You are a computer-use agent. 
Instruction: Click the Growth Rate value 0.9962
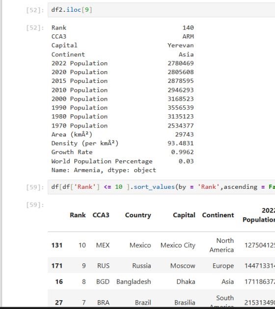pyautogui.click(x=182, y=152)
